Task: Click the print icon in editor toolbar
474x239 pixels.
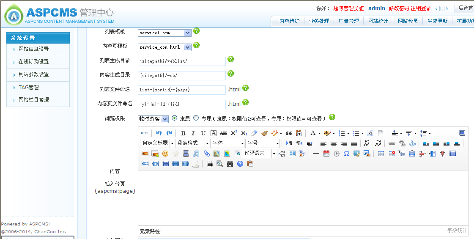Action: coord(210,164)
